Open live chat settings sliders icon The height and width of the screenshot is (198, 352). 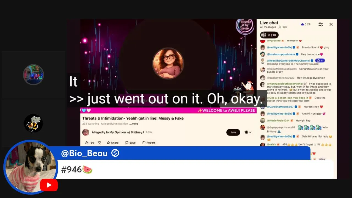pyautogui.click(x=321, y=24)
